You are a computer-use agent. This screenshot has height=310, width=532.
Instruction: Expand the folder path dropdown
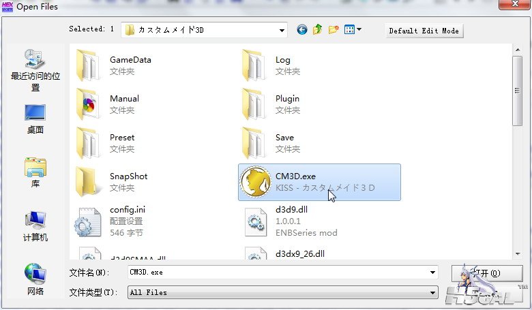pos(282,30)
